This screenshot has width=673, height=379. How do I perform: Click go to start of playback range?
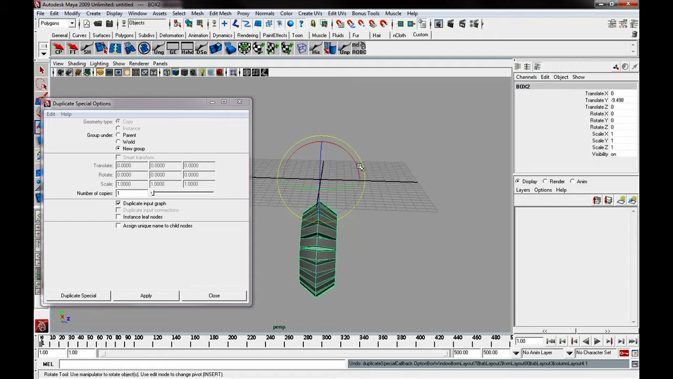pyautogui.click(x=550, y=342)
